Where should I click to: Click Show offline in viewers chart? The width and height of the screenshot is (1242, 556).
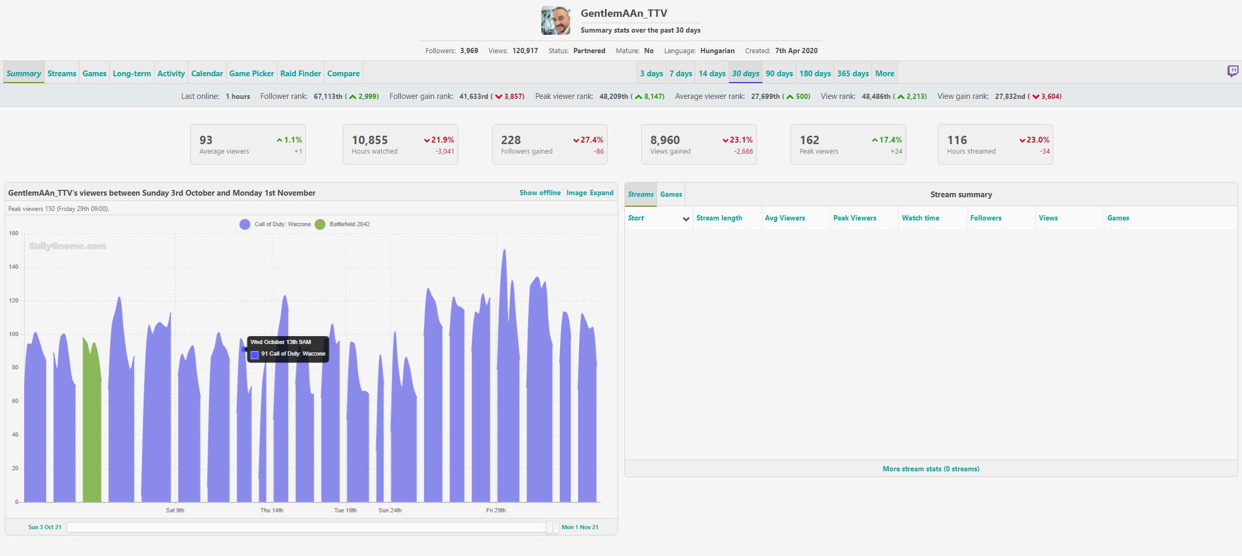[x=539, y=193]
